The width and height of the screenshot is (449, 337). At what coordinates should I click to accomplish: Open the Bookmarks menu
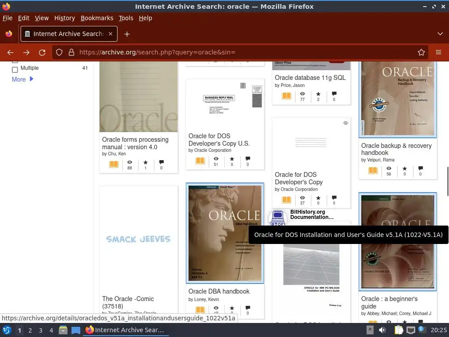pyautogui.click(x=97, y=18)
